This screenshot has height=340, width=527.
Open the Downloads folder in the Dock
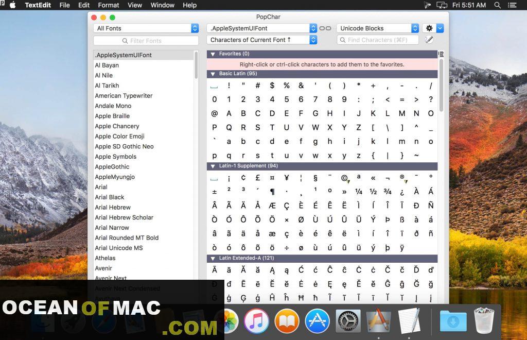453,320
